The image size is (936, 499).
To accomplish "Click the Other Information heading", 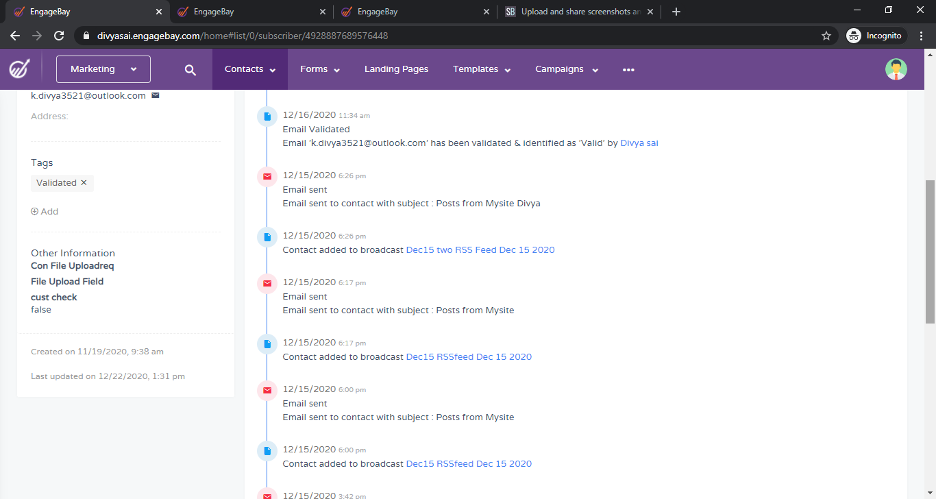I will coord(73,253).
